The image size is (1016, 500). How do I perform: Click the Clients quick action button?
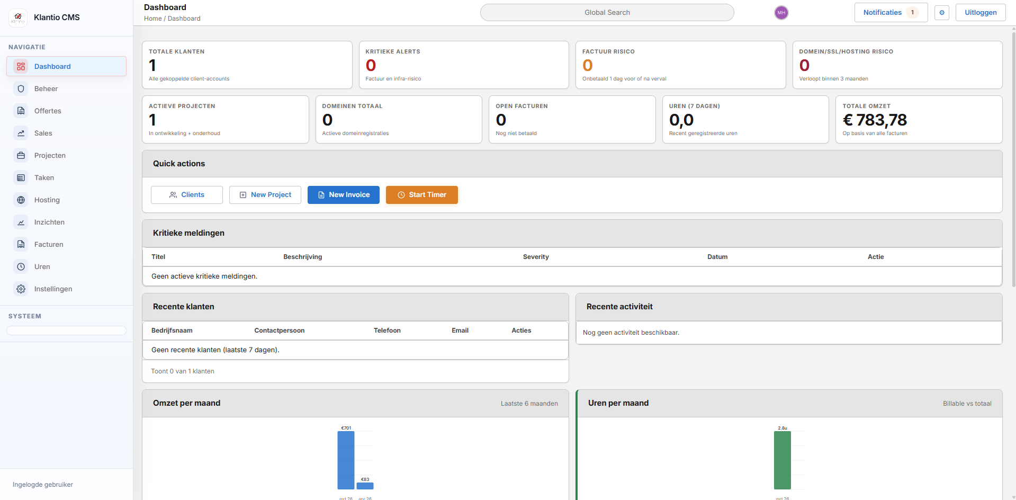click(187, 195)
